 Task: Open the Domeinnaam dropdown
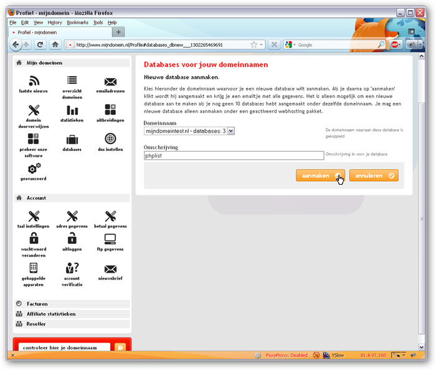click(189, 131)
